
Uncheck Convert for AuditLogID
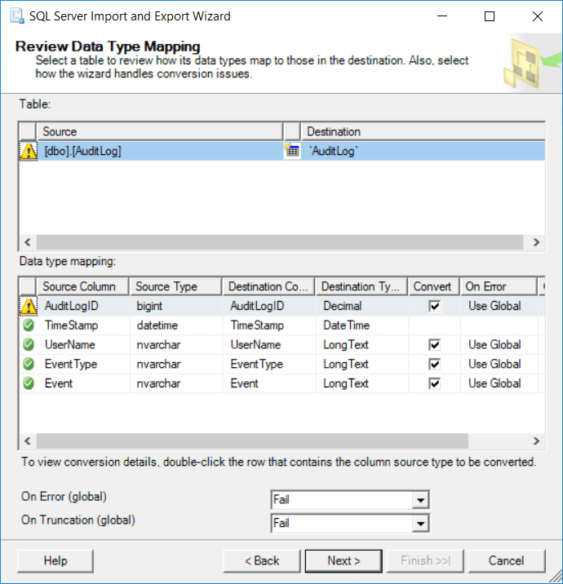(434, 306)
